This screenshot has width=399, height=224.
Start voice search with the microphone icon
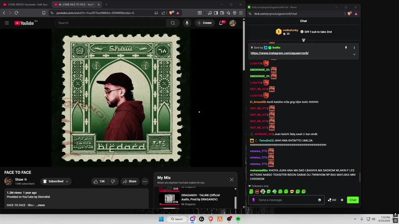click(187, 23)
